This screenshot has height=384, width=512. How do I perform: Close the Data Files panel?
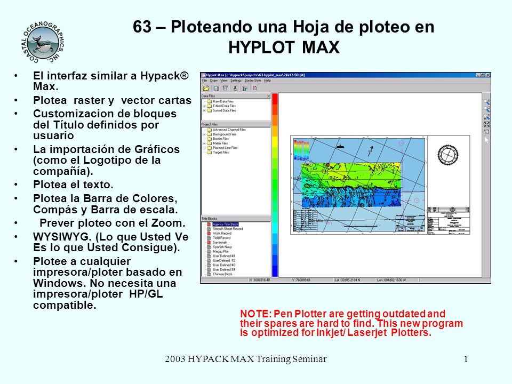tap(269, 96)
